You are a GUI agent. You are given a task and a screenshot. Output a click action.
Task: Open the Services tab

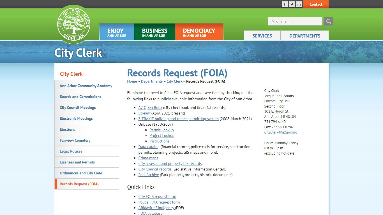point(262,36)
